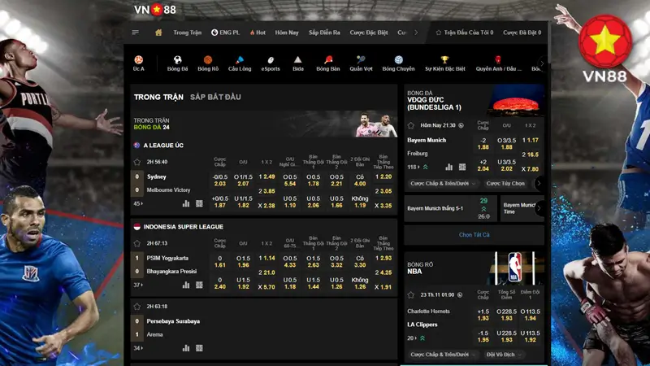Expand the 45 more markets for Sydney match

pos(139,203)
